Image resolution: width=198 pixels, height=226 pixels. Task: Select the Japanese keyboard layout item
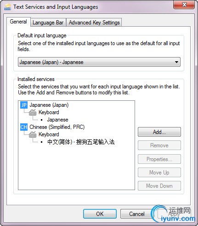point(57,120)
